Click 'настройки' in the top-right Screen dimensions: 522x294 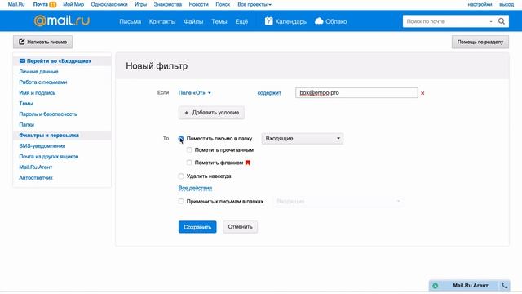click(480, 4)
